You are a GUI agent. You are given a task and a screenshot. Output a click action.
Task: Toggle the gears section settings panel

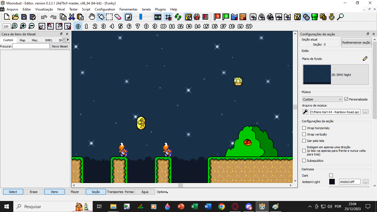(306, 17)
